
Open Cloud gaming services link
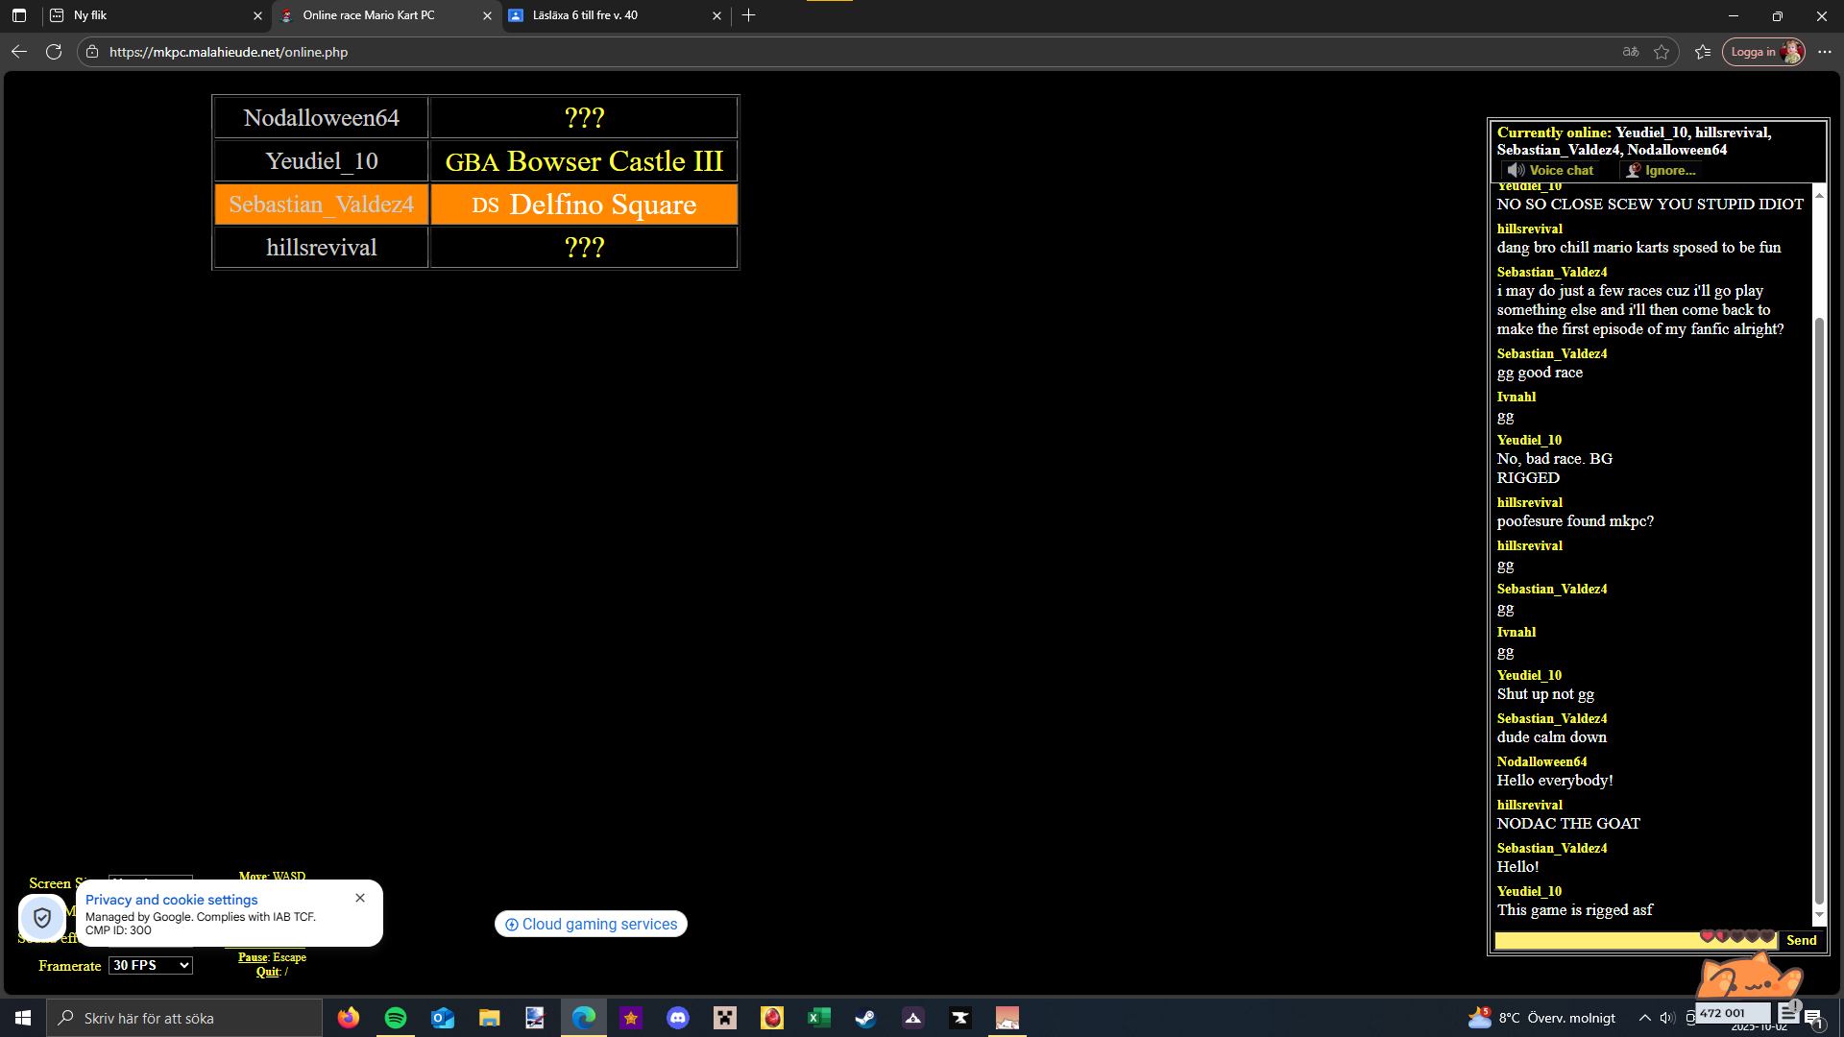coord(591,924)
